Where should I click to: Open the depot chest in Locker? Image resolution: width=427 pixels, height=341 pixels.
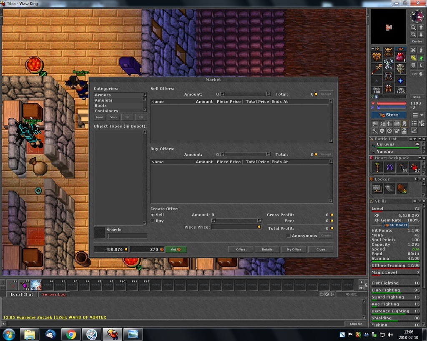(x=377, y=188)
